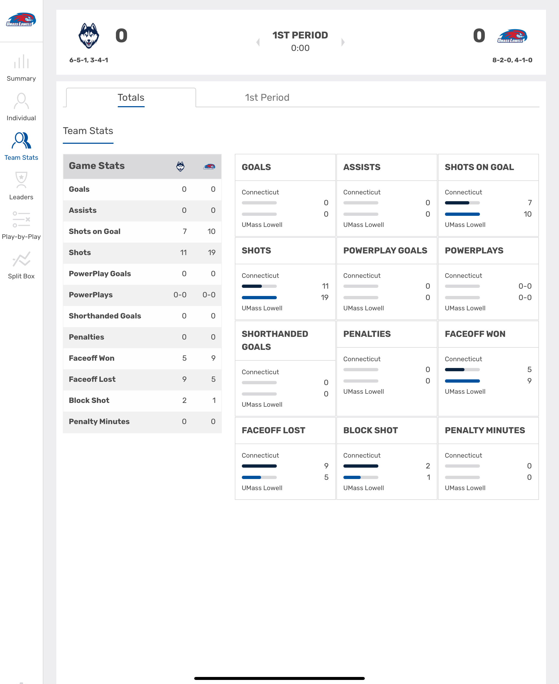Click Connecticut's Faceoff Won progress bar
The height and width of the screenshot is (684, 559).
(x=462, y=370)
